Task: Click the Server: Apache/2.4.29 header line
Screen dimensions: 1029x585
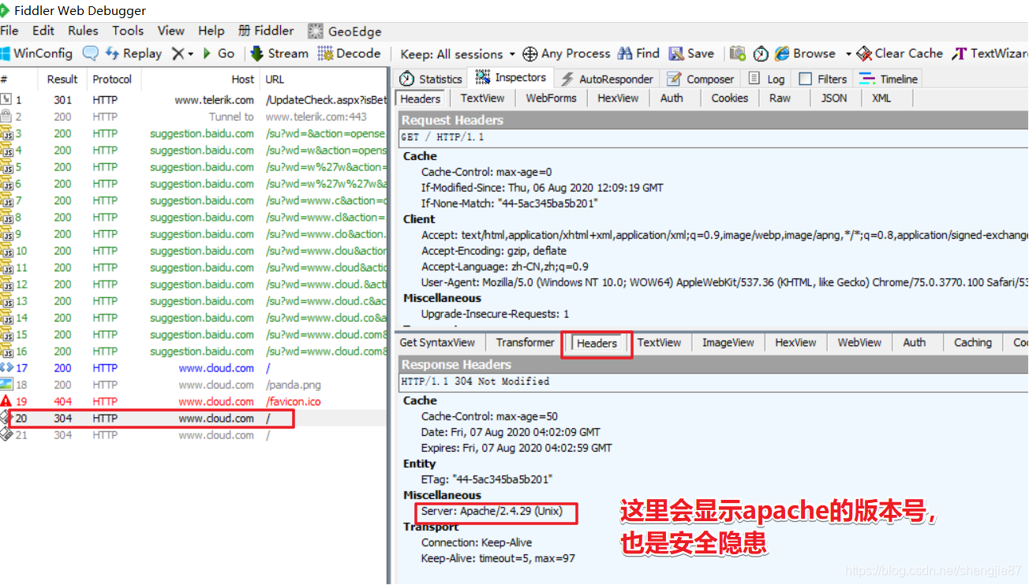Action: click(x=492, y=511)
